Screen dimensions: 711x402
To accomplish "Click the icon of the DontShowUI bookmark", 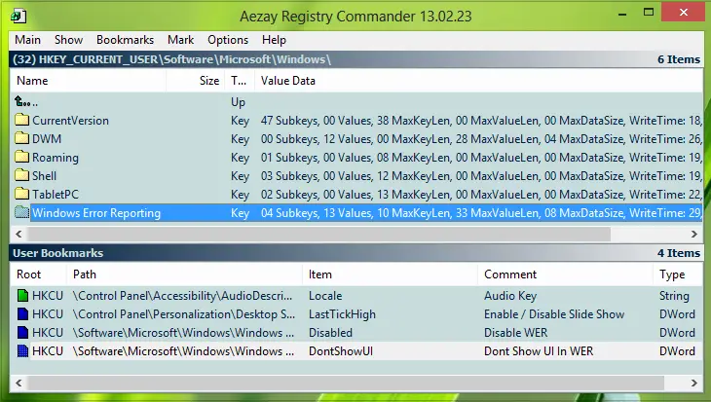I will tap(22, 350).
